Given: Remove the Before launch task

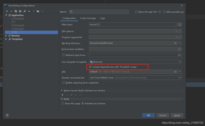Looking at the screenshot, I should tap(67, 95).
